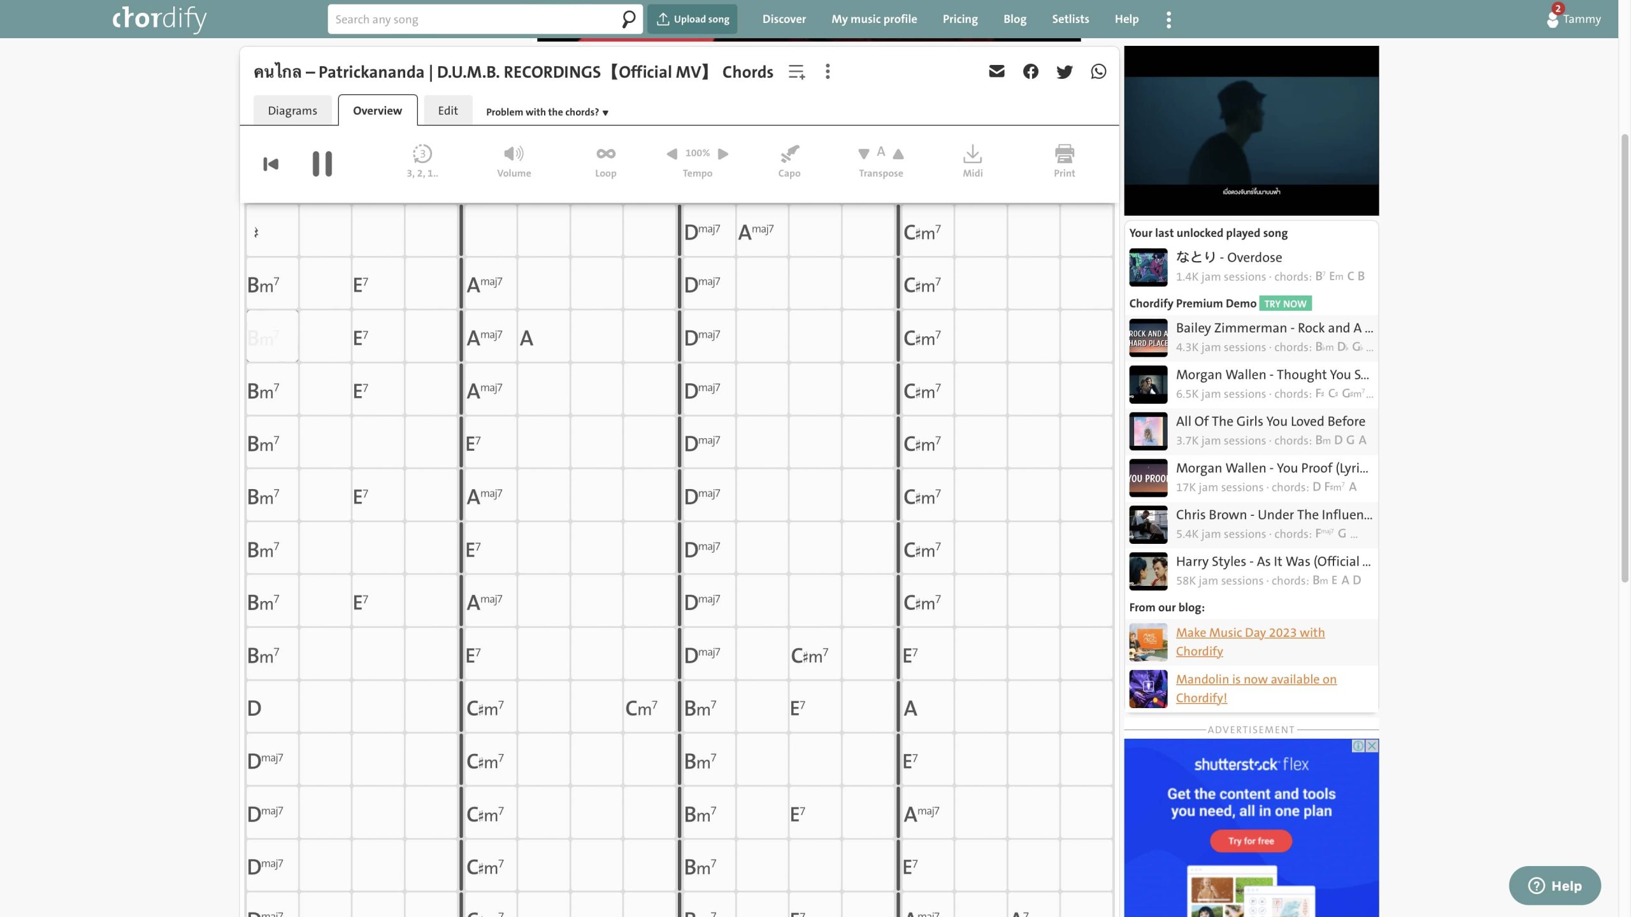The height and width of the screenshot is (917, 1631).
Task: Switch to the Diagrams tab
Action: (292, 111)
